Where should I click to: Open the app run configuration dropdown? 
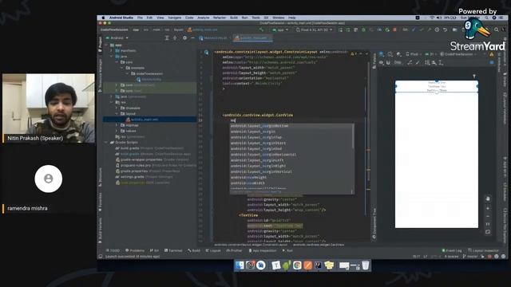[x=280, y=30]
